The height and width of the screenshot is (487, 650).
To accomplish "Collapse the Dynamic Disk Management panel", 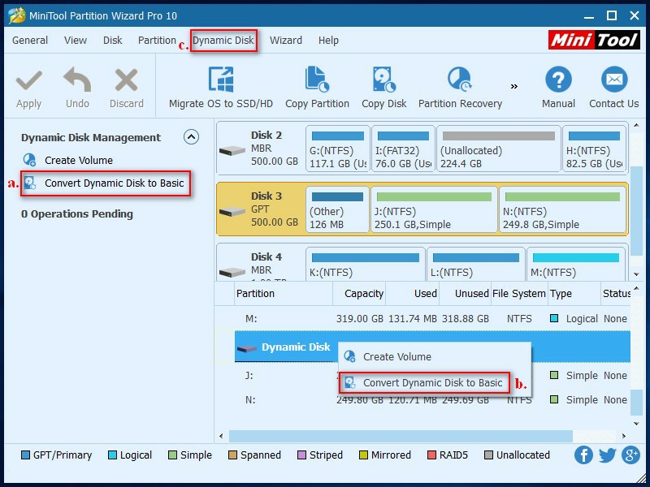I will point(192,137).
